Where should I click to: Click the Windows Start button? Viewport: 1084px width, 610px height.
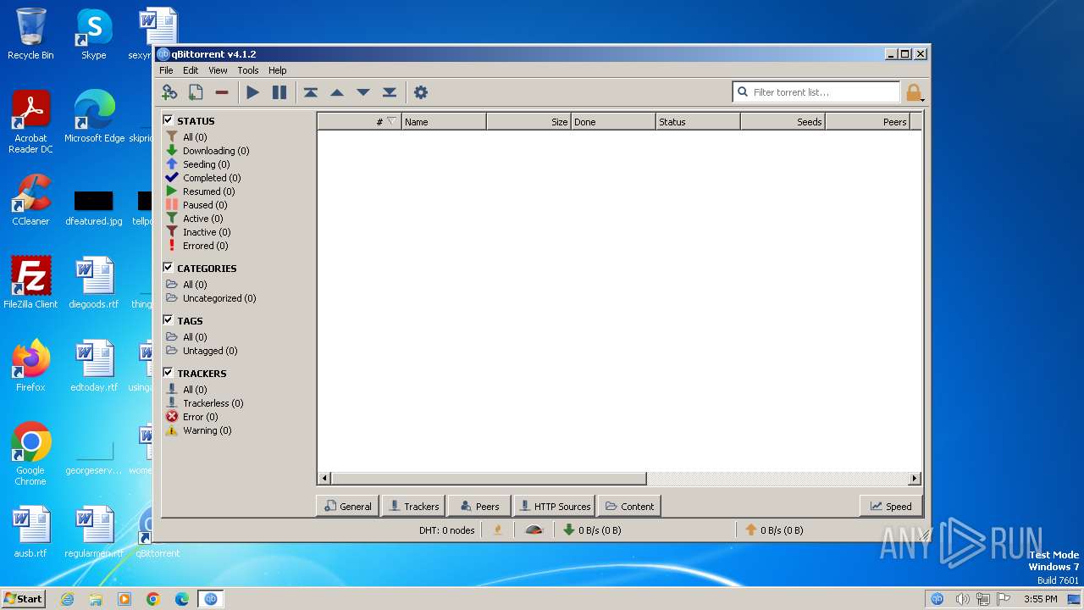[23, 598]
